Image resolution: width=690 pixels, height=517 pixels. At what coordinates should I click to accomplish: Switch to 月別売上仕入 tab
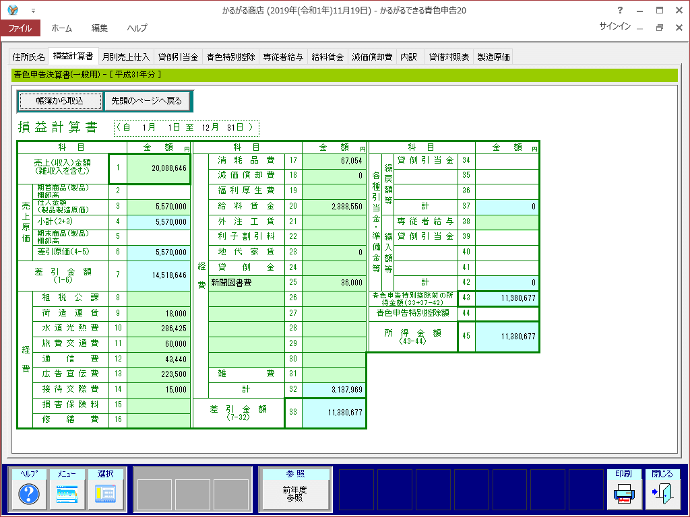tap(126, 57)
